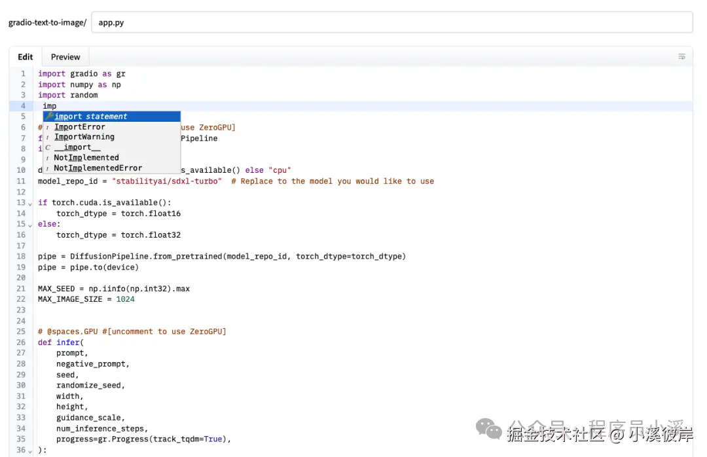Place cursor on 'import numpy as np' line
Screen dimensions: 707x457
coord(79,84)
